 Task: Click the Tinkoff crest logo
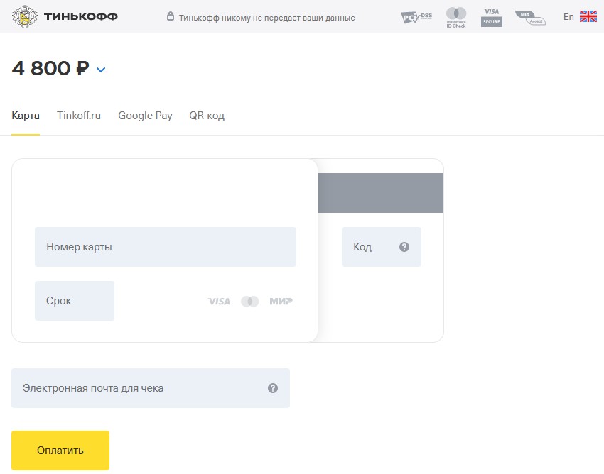[25, 16]
